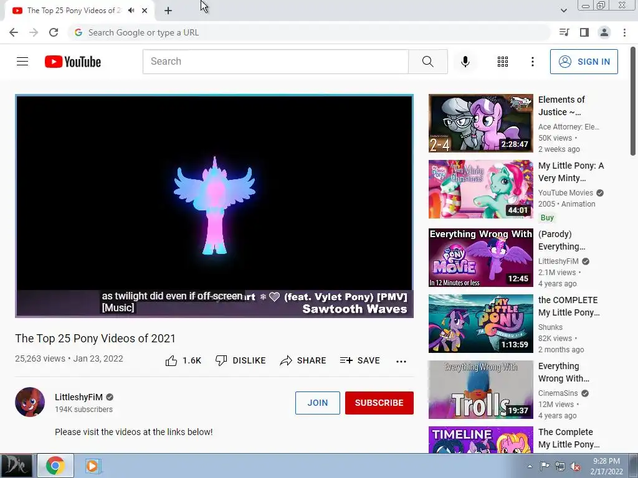Open Shunks channel name
This screenshot has height=478, width=638.
(x=550, y=327)
